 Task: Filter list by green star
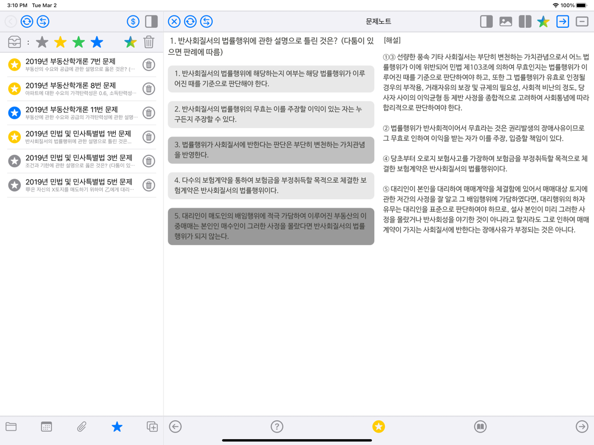[78, 42]
